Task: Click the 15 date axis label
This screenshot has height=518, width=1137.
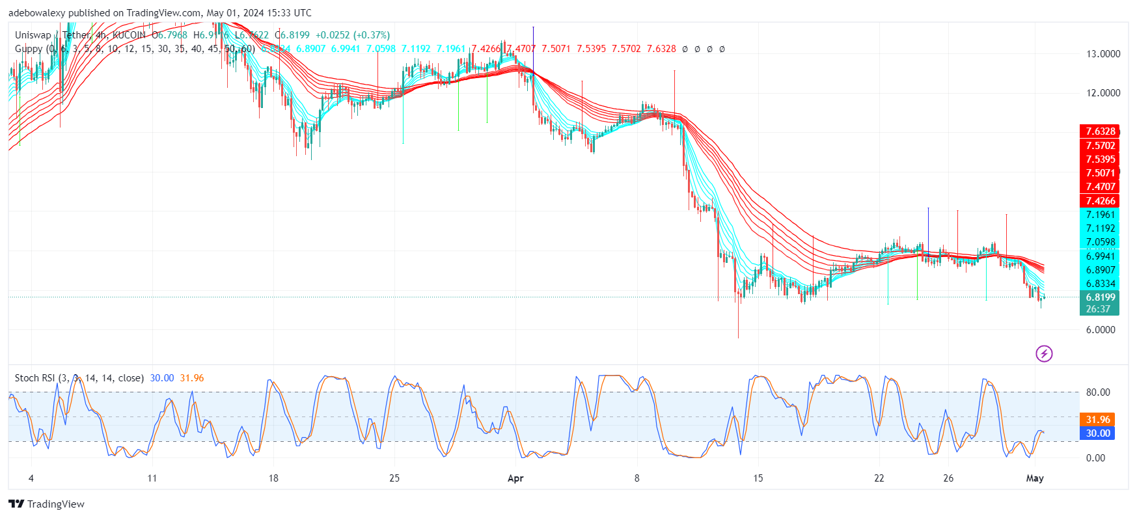Action: pyautogui.click(x=758, y=478)
